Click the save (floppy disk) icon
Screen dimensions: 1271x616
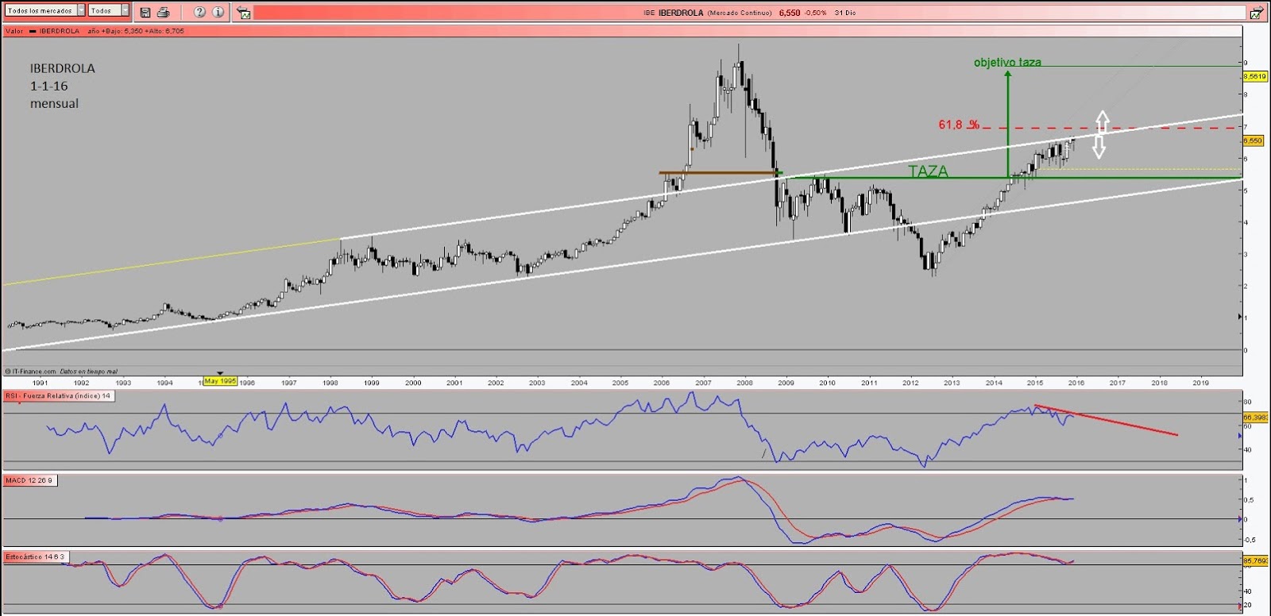[145, 12]
